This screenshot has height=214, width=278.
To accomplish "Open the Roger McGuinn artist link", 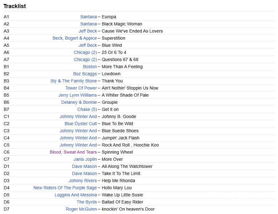I will coord(81,209).
